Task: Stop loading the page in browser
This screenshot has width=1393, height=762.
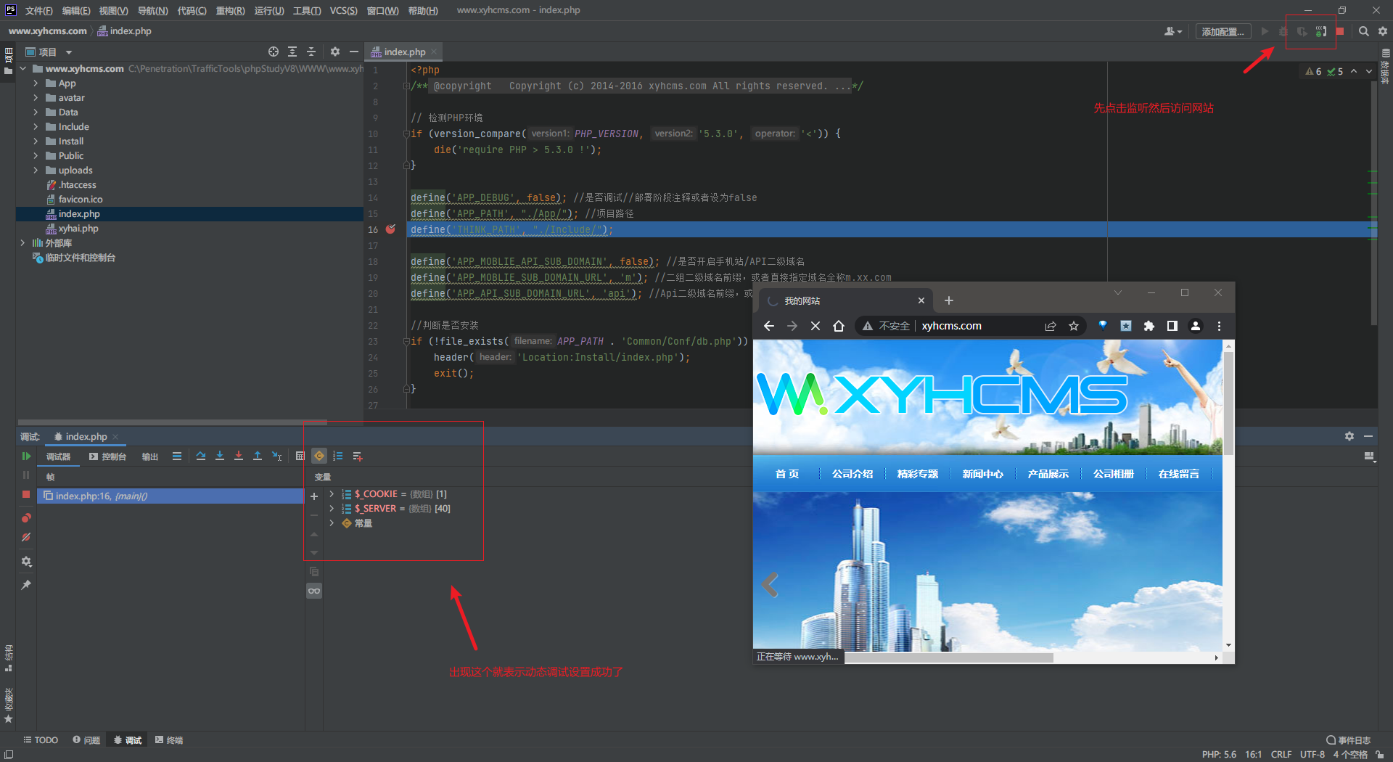Action: 815,326
